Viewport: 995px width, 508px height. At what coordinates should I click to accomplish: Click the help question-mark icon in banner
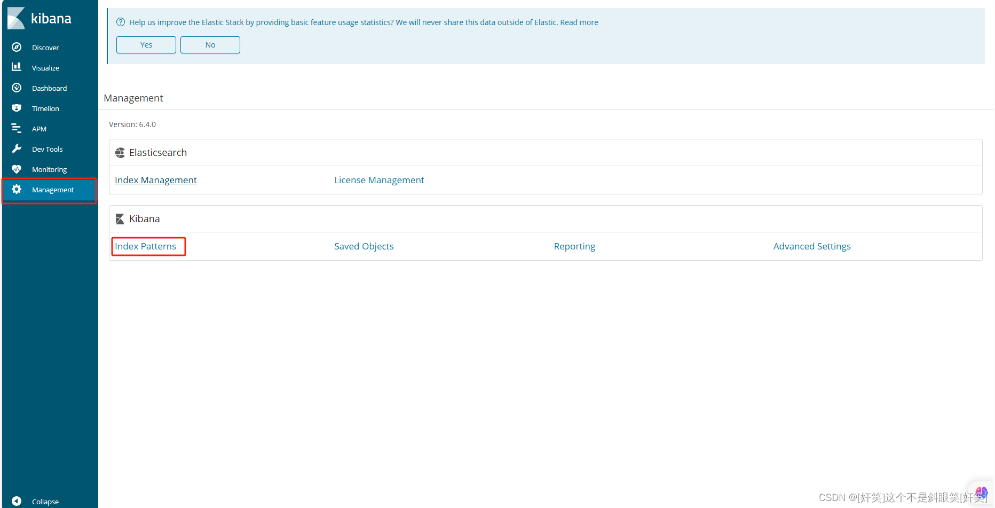pyautogui.click(x=121, y=22)
